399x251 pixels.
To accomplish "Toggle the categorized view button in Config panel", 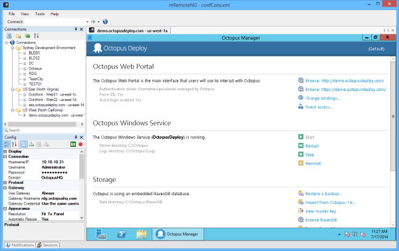I will (7, 144).
